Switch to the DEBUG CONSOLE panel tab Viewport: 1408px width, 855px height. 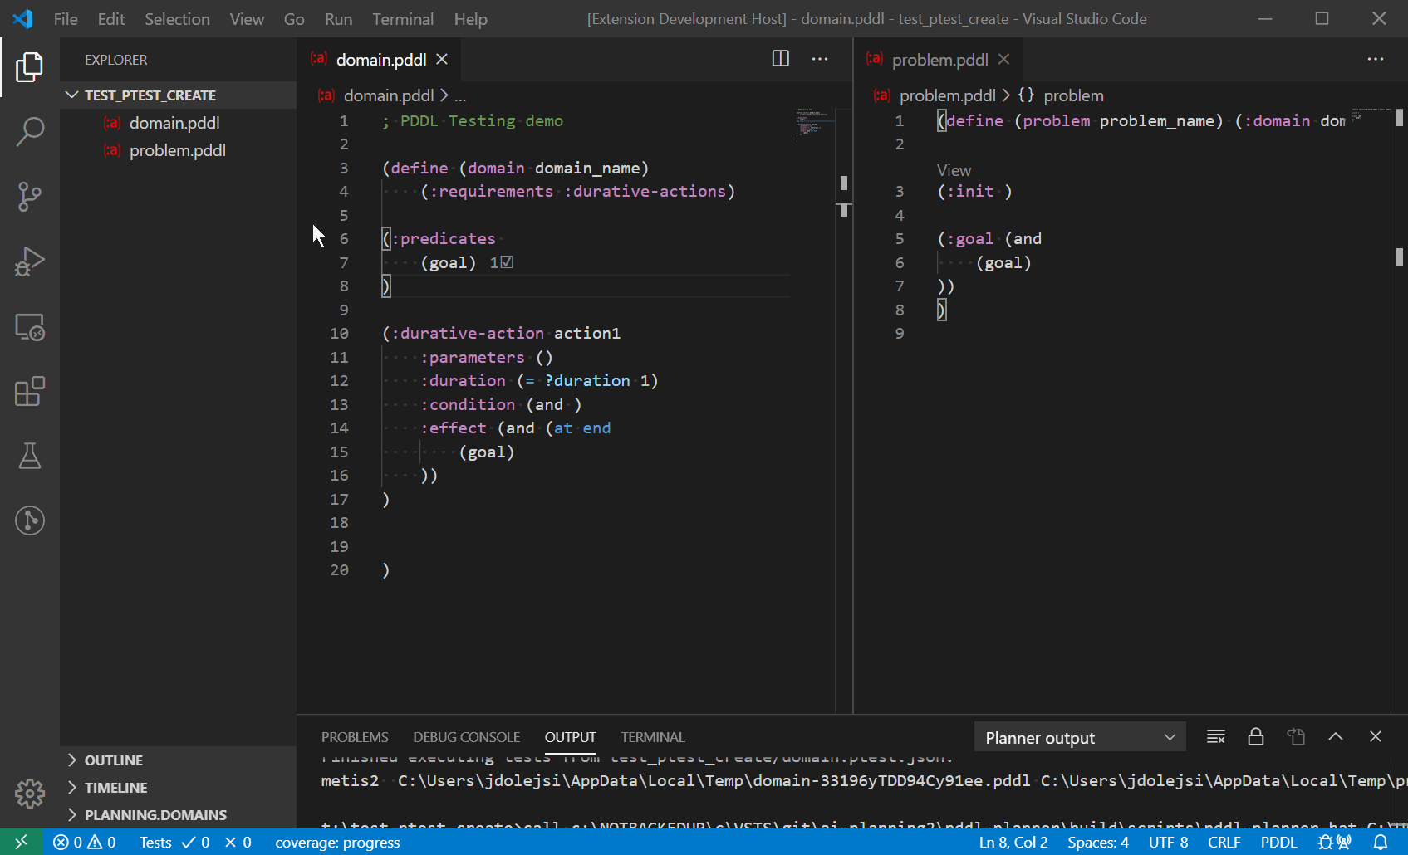466,737
